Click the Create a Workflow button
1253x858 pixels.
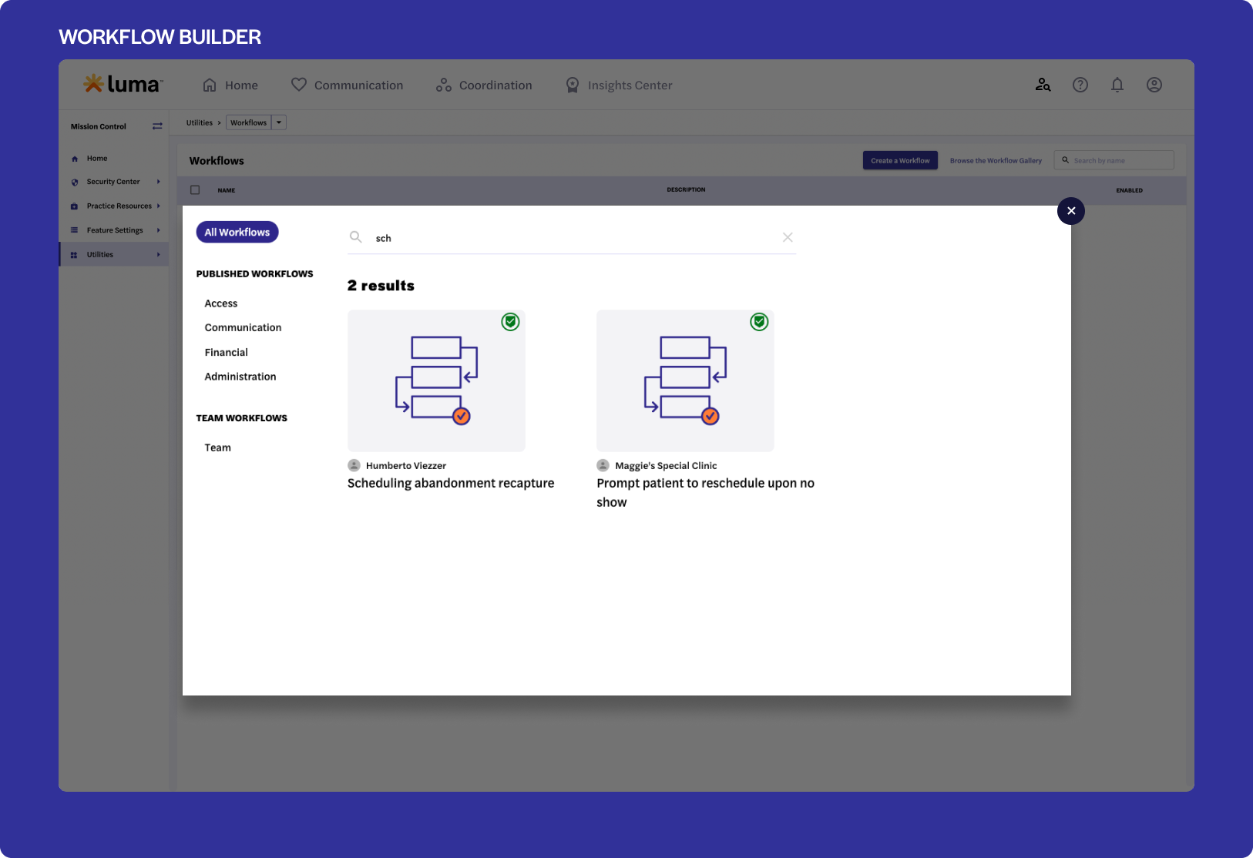click(x=899, y=160)
